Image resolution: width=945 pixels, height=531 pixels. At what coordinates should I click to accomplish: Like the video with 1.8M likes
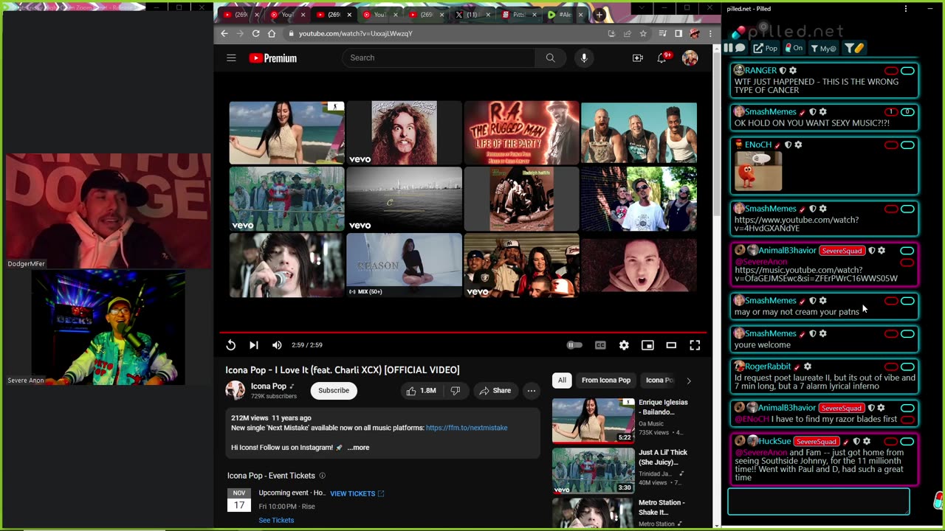pyautogui.click(x=421, y=391)
